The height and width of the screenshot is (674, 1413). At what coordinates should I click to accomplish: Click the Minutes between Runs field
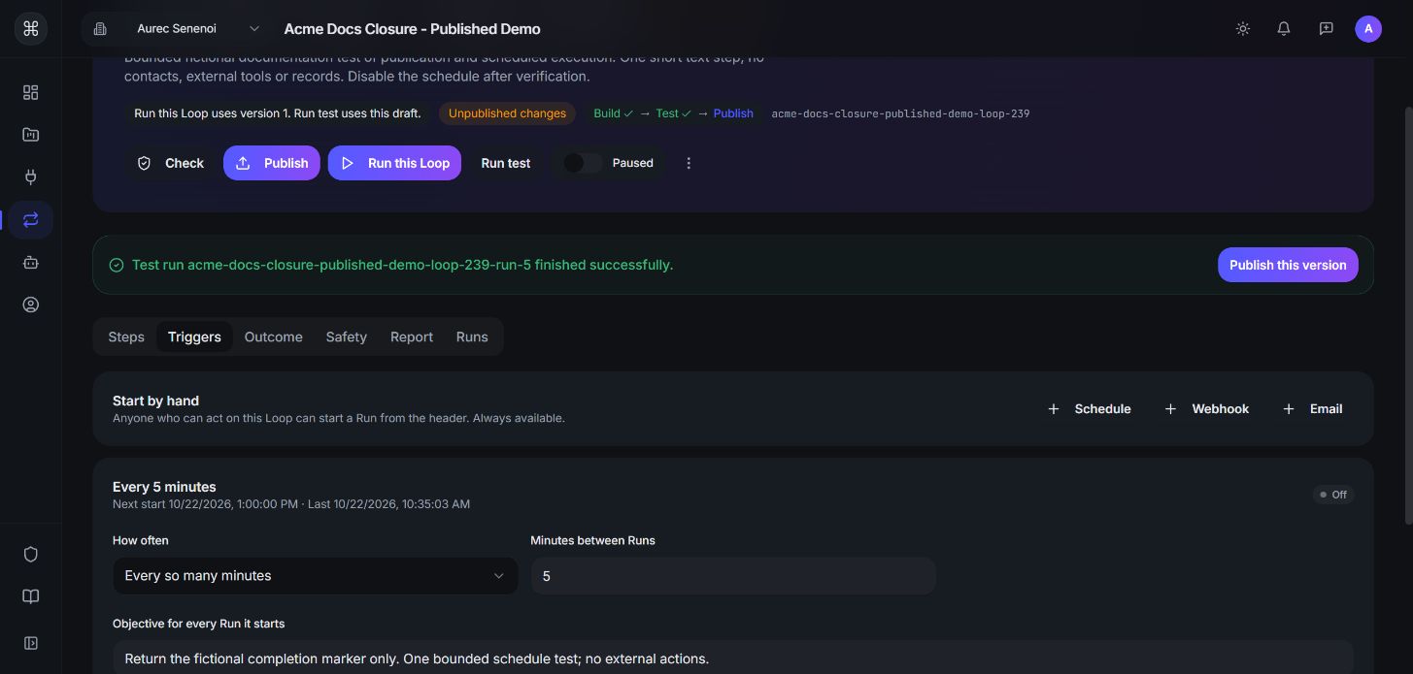(733, 576)
